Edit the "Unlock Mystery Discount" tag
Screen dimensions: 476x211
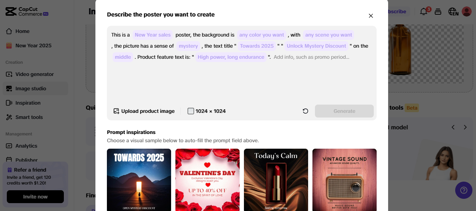tap(316, 46)
